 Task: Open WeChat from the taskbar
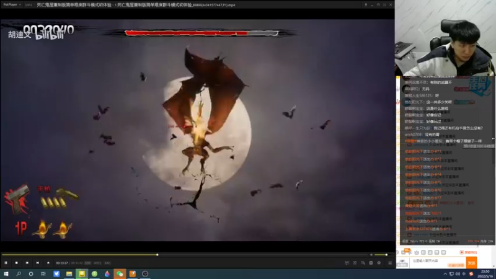coord(120,274)
